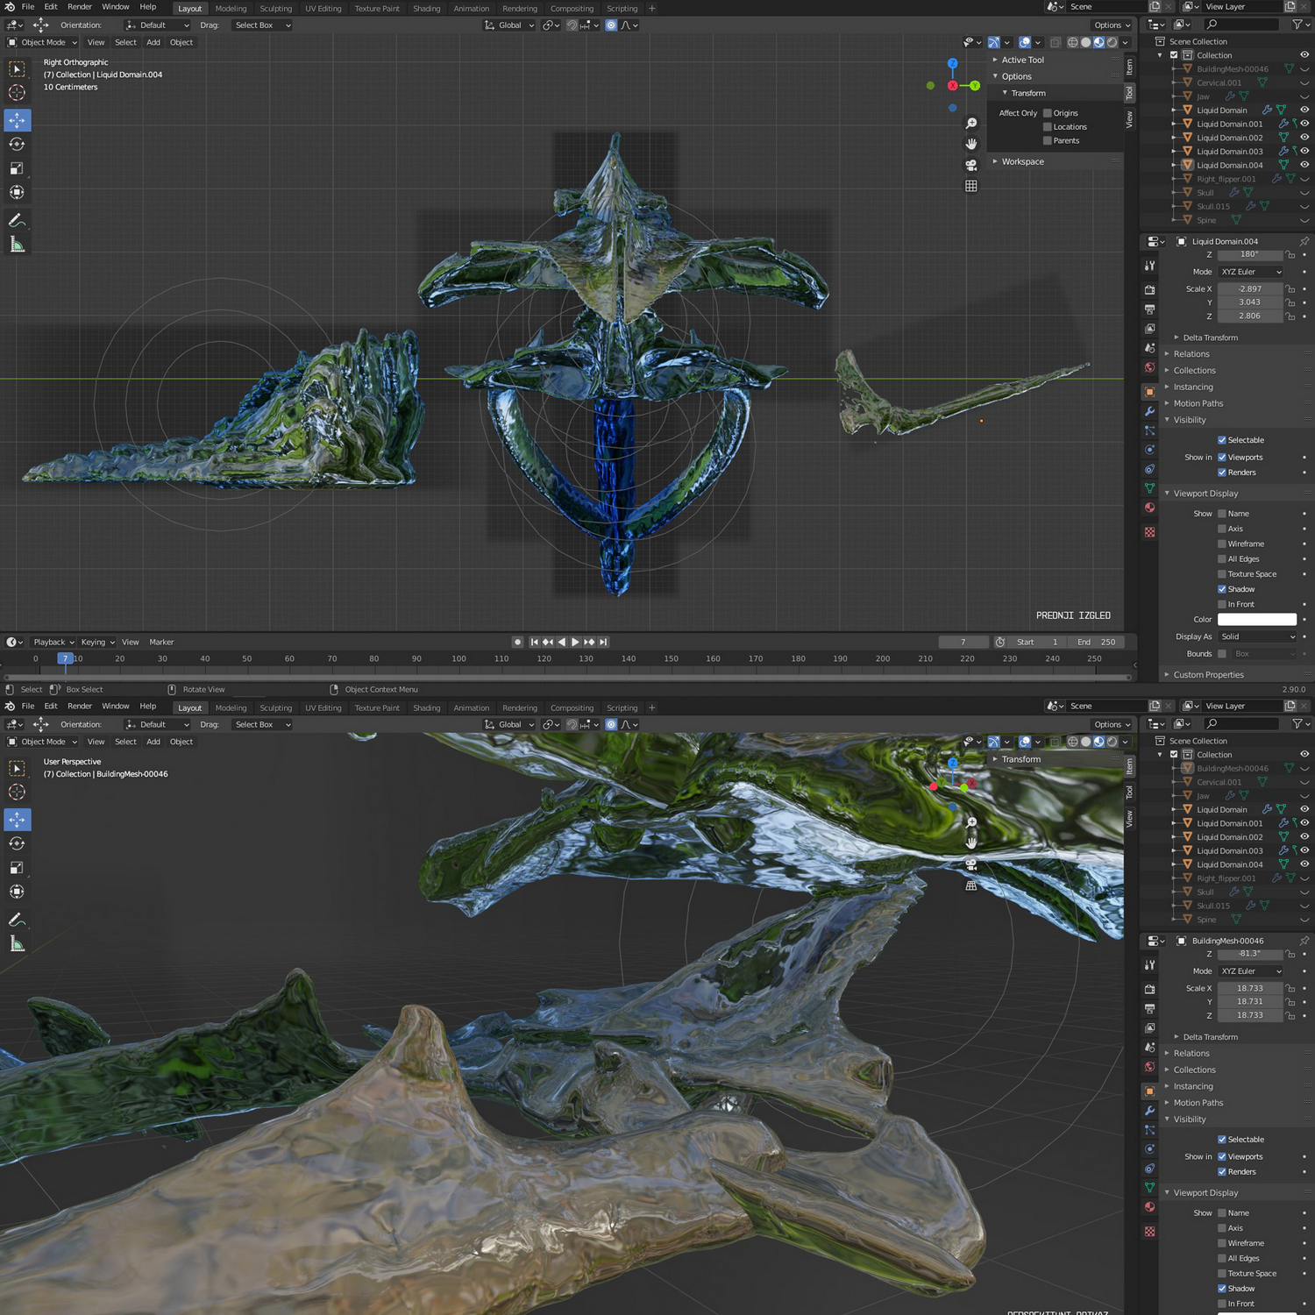
Task: Select the Measure tool in the lower viewport toolbar
Action: [17, 944]
